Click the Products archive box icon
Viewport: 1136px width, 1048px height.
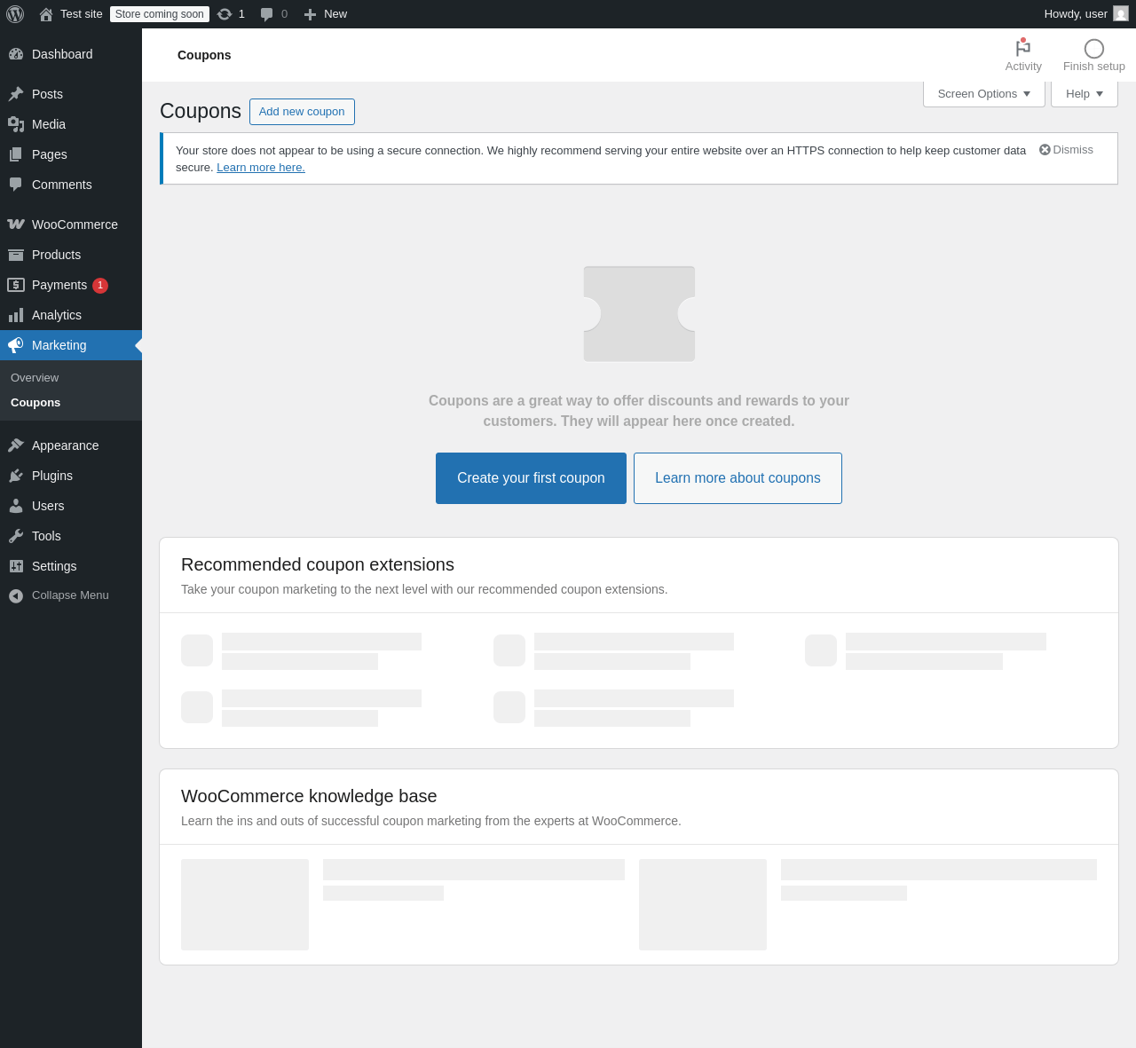tap(16, 255)
